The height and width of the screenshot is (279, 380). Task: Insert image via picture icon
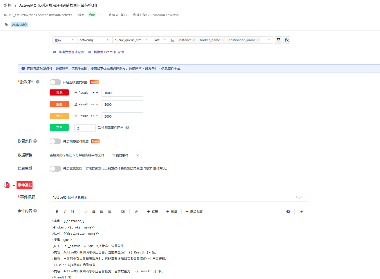[x=123, y=212]
